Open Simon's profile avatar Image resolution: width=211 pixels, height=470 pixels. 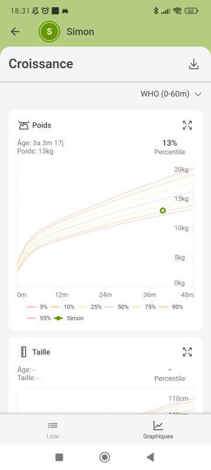49,32
